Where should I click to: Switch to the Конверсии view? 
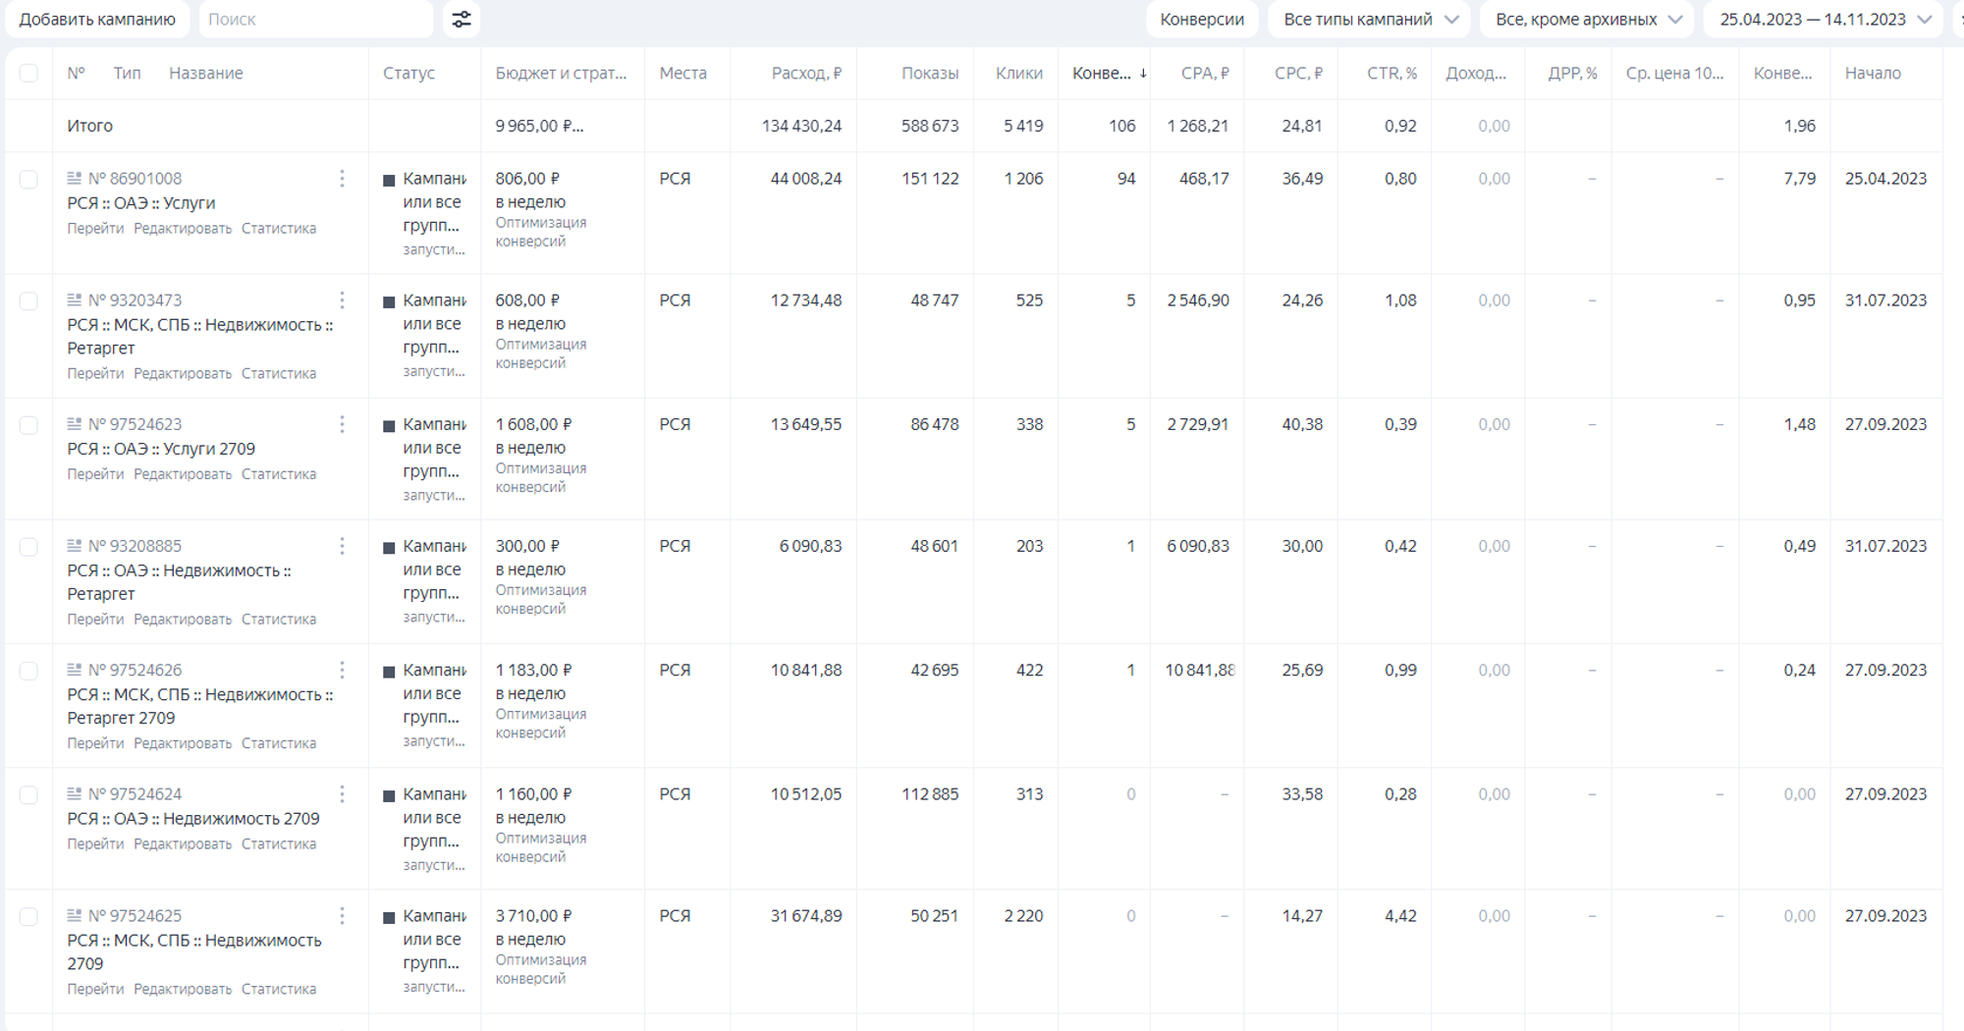1203,19
